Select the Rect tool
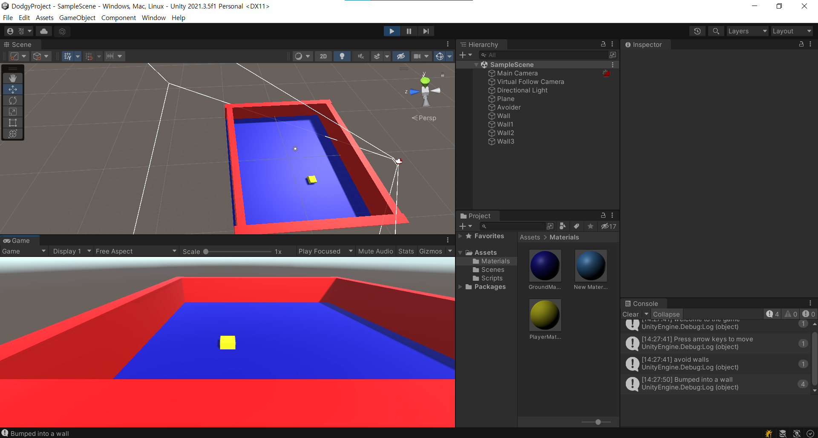 tap(13, 123)
